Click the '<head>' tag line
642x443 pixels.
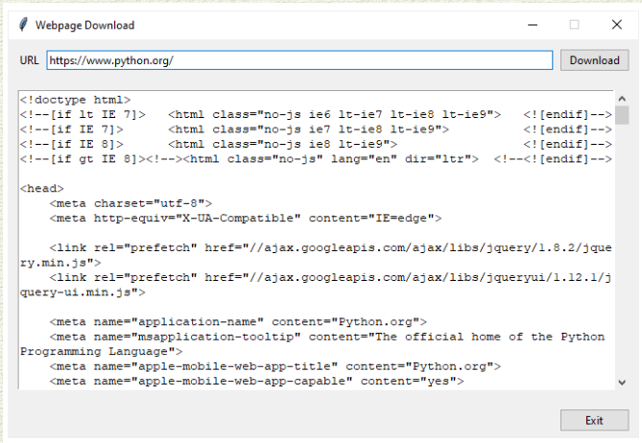coord(42,189)
